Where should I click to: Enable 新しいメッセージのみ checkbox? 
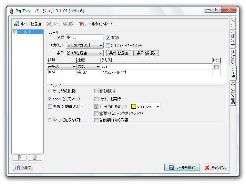tap(108, 46)
